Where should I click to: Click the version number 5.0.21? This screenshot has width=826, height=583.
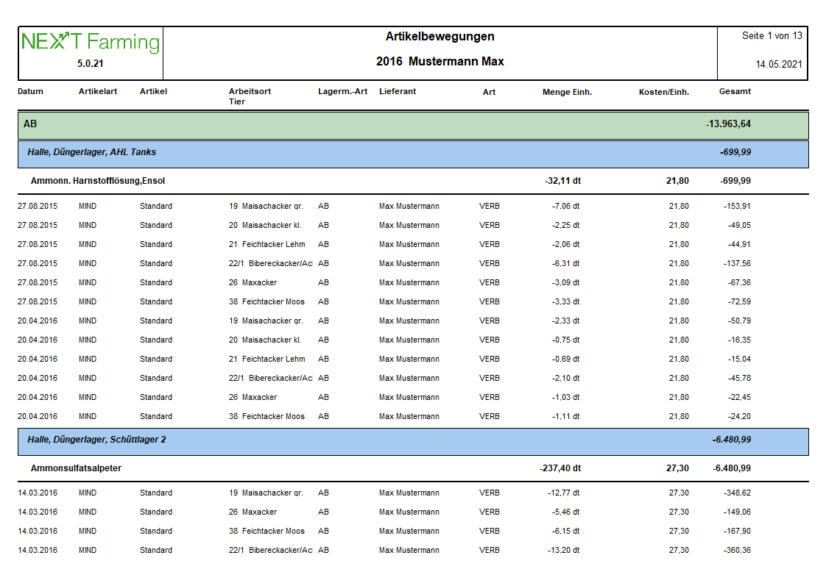(90, 64)
